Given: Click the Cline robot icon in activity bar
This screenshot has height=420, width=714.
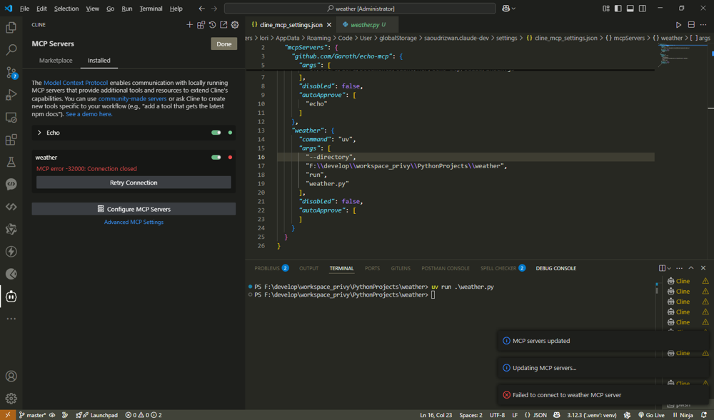Looking at the screenshot, I should pos(11,296).
